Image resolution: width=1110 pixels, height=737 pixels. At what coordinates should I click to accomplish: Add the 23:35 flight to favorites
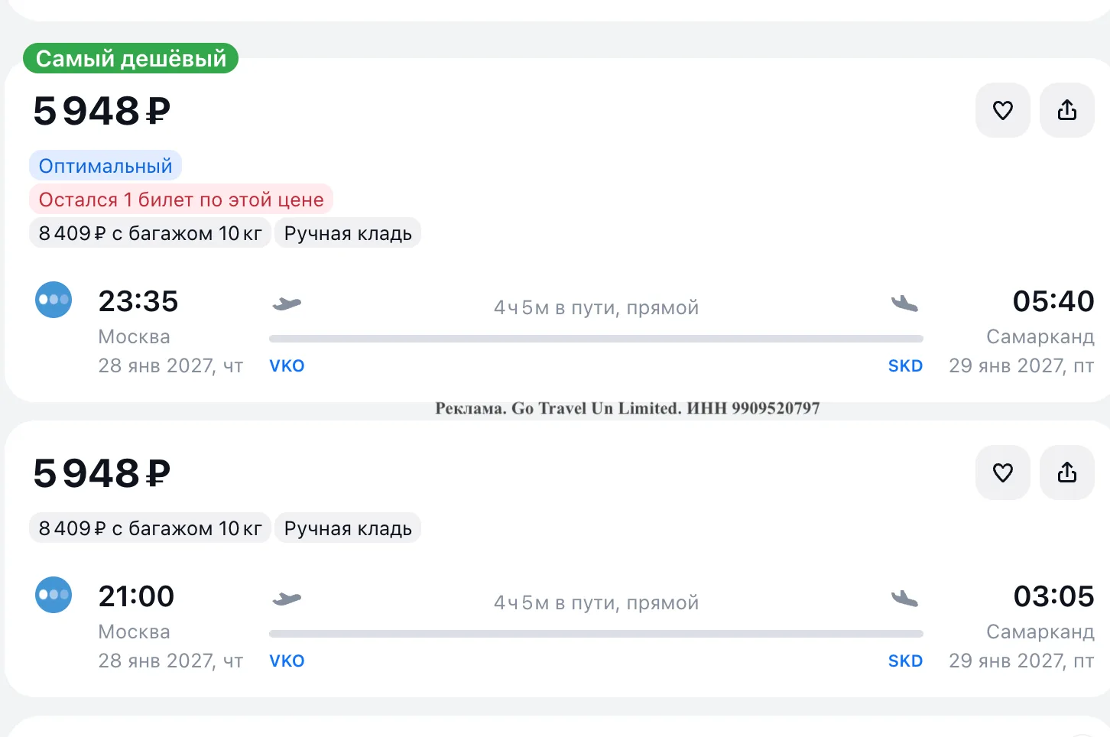point(1003,110)
